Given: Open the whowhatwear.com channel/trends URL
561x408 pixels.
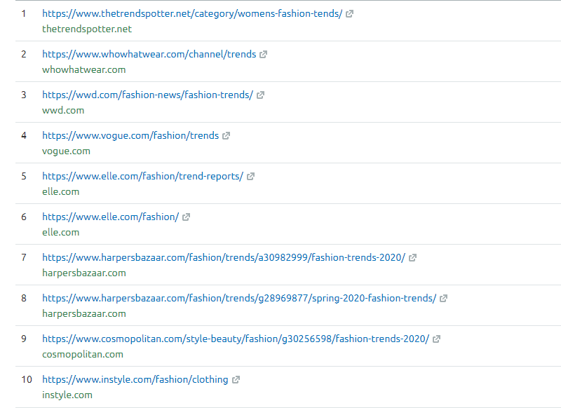Looking at the screenshot, I should pyautogui.click(x=149, y=55).
